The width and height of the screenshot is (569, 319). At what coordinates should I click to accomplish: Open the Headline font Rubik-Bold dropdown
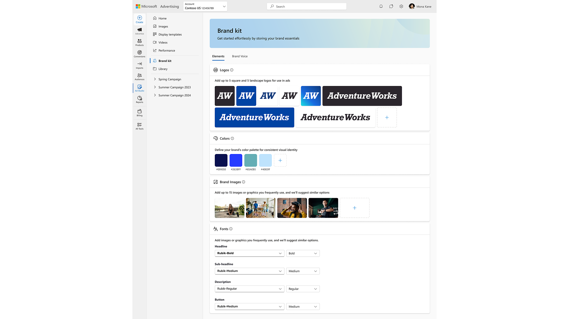pyautogui.click(x=249, y=253)
